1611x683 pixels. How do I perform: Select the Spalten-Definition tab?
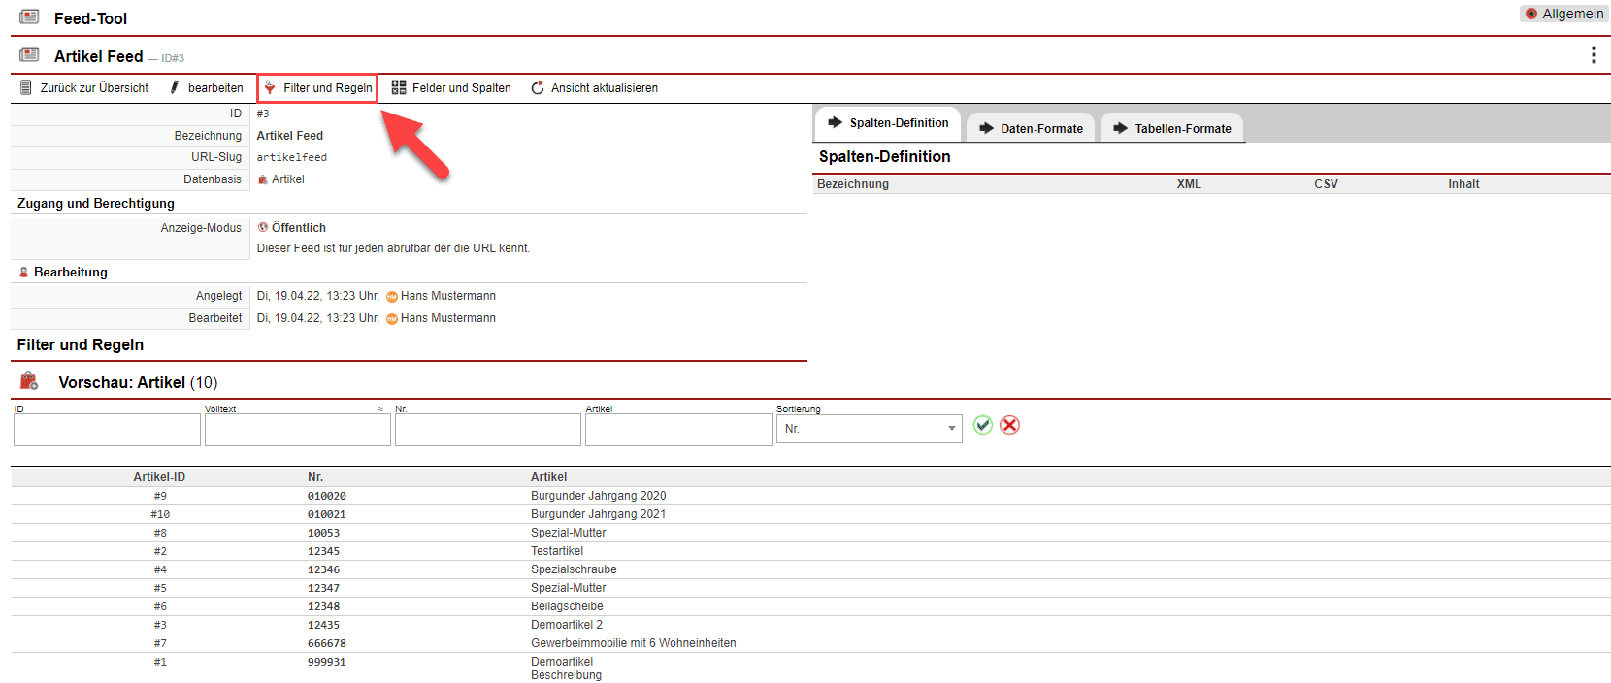point(888,123)
